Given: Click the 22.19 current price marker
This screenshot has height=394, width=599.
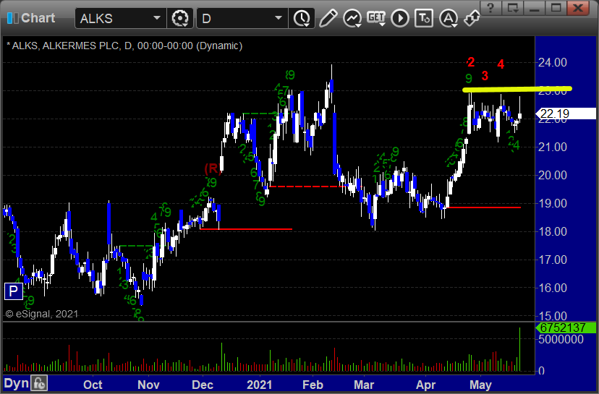Looking at the screenshot, I should 566,114.
